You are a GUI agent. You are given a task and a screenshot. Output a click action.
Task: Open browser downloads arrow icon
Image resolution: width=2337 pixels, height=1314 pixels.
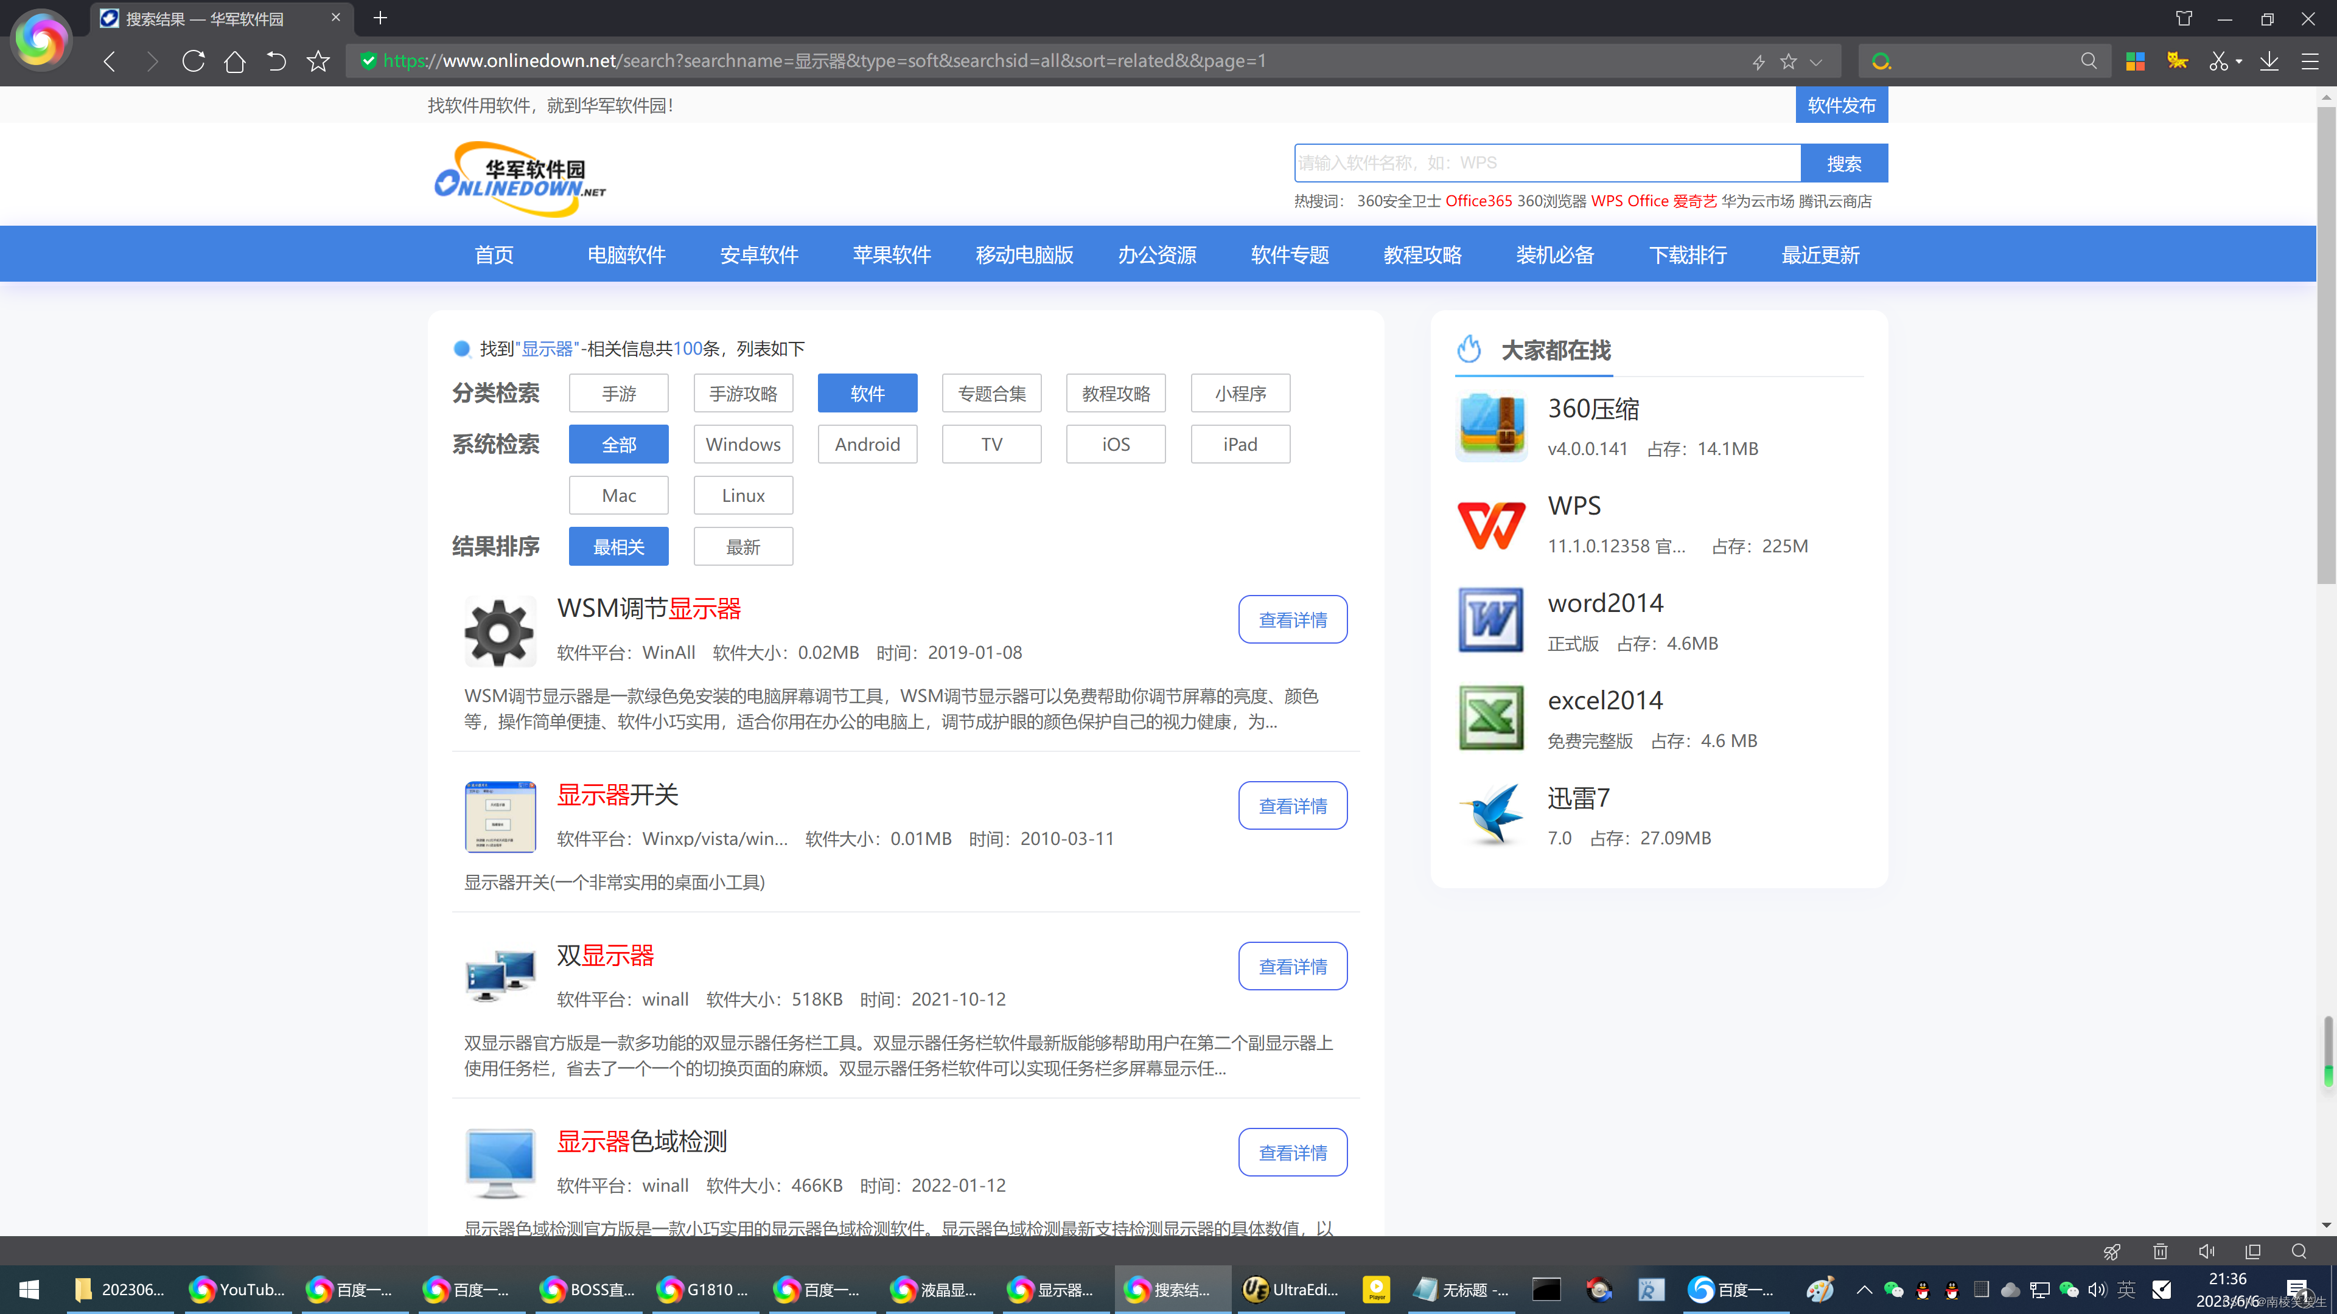tap(2269, 61)
